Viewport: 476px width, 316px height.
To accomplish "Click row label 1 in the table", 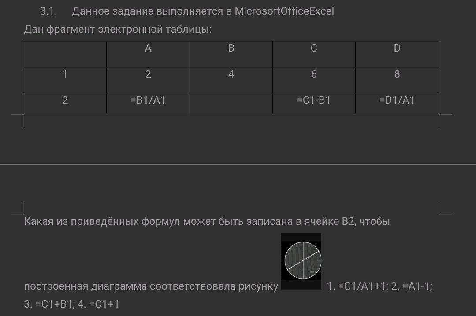I will pyautogui.click(x=65, y=80).
